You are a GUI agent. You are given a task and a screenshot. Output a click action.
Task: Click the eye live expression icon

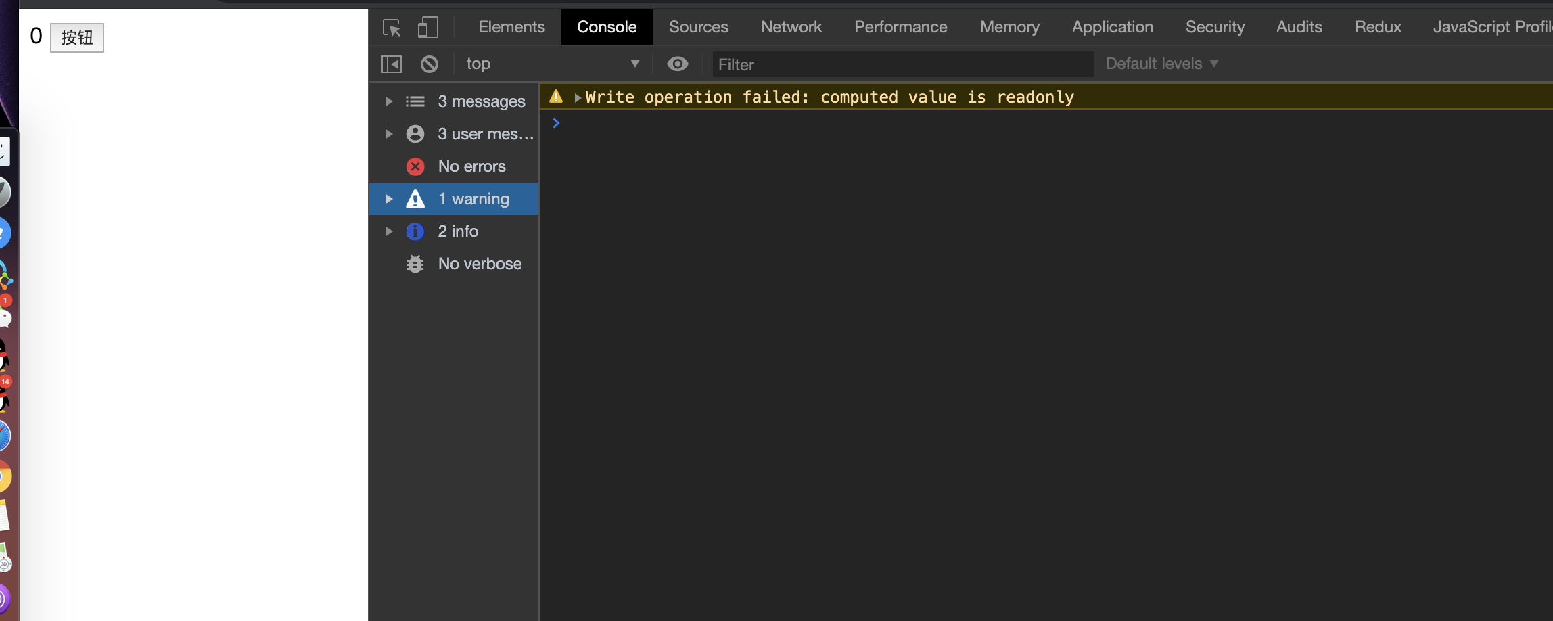(x=677, y=64)
